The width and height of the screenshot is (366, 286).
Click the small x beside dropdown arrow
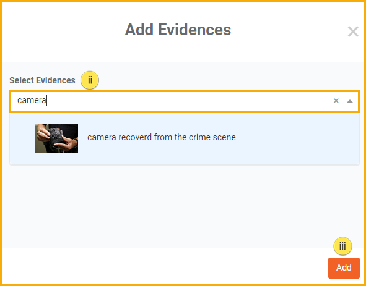coord(336,101)
